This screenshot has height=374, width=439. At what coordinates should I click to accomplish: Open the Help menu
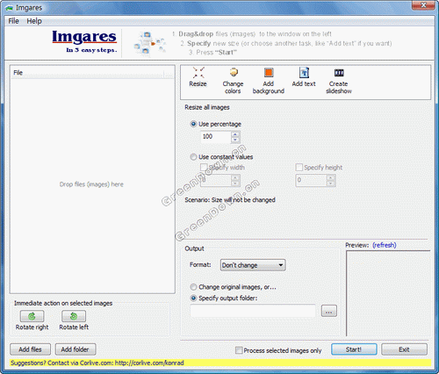coord(34,21)
